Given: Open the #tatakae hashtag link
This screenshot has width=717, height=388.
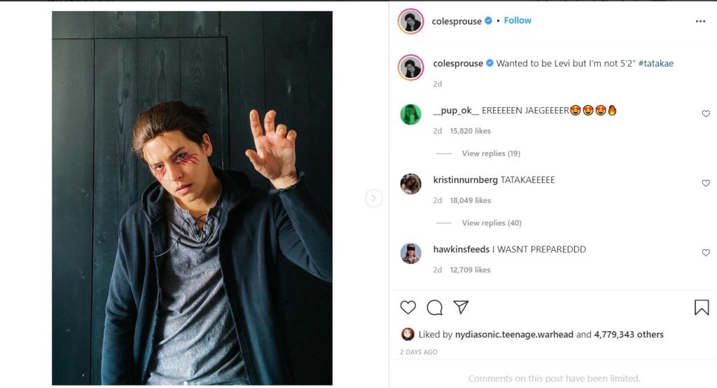Looking at the screenshot, I should tap(655, 63).
